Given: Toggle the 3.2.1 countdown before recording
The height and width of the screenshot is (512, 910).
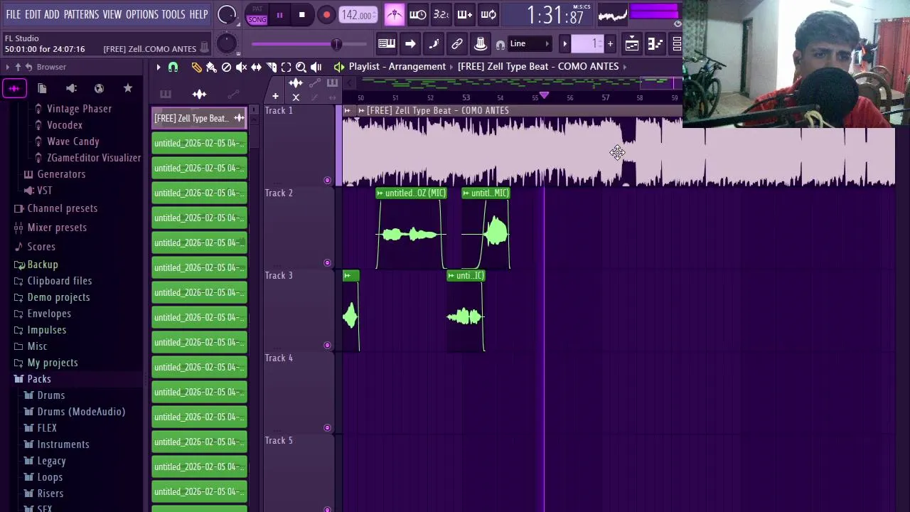Looking at the screenshot, I should (x=441, y=14).
